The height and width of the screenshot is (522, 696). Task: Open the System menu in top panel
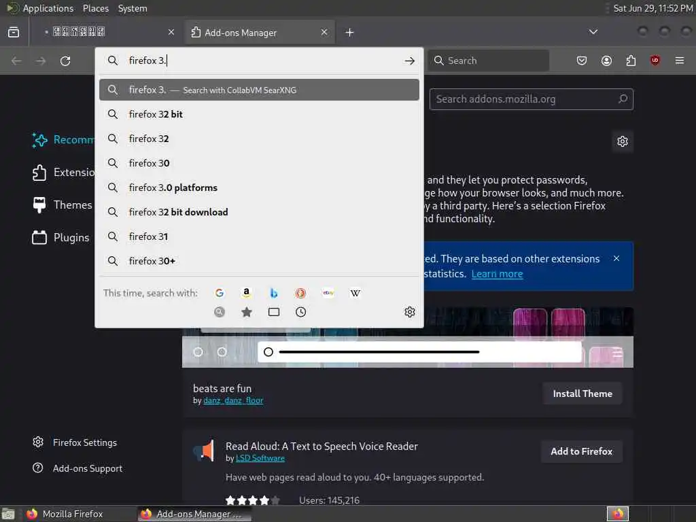coord(133,8)
